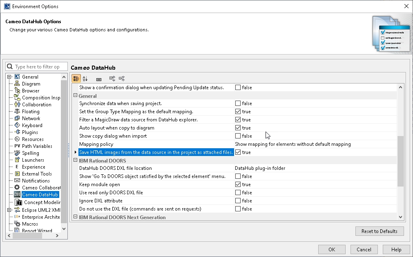Screen dimensions: 413x257
Task: Click the Reset to Defaults button
Action: pos(379,231)
